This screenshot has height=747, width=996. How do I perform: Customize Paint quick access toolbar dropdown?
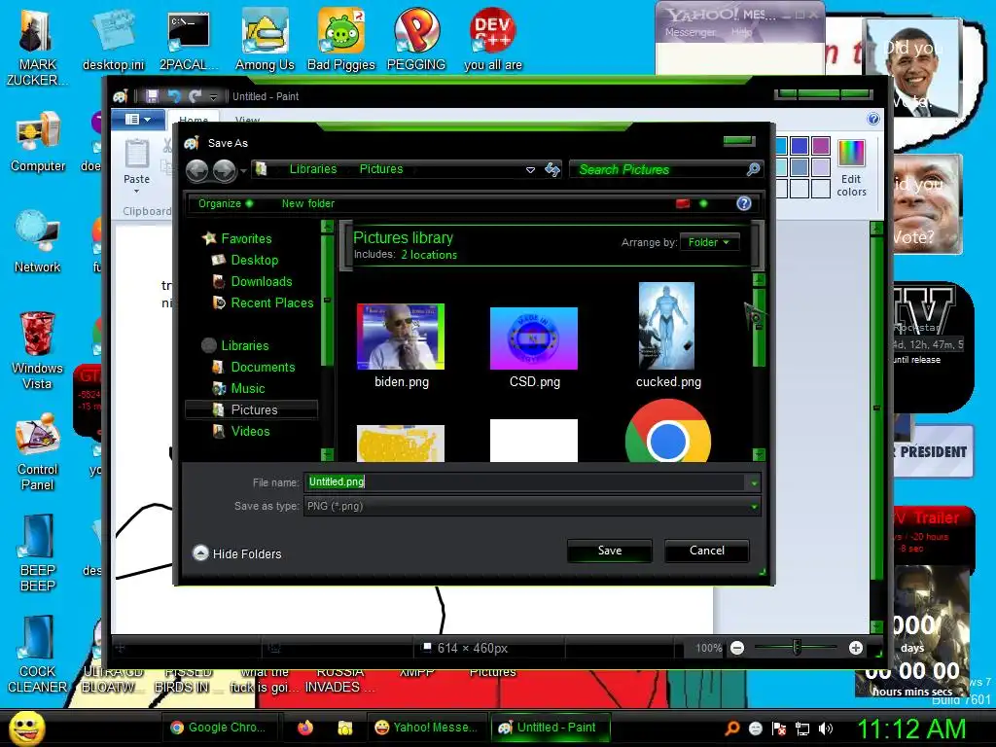click(x=213, y=96)
